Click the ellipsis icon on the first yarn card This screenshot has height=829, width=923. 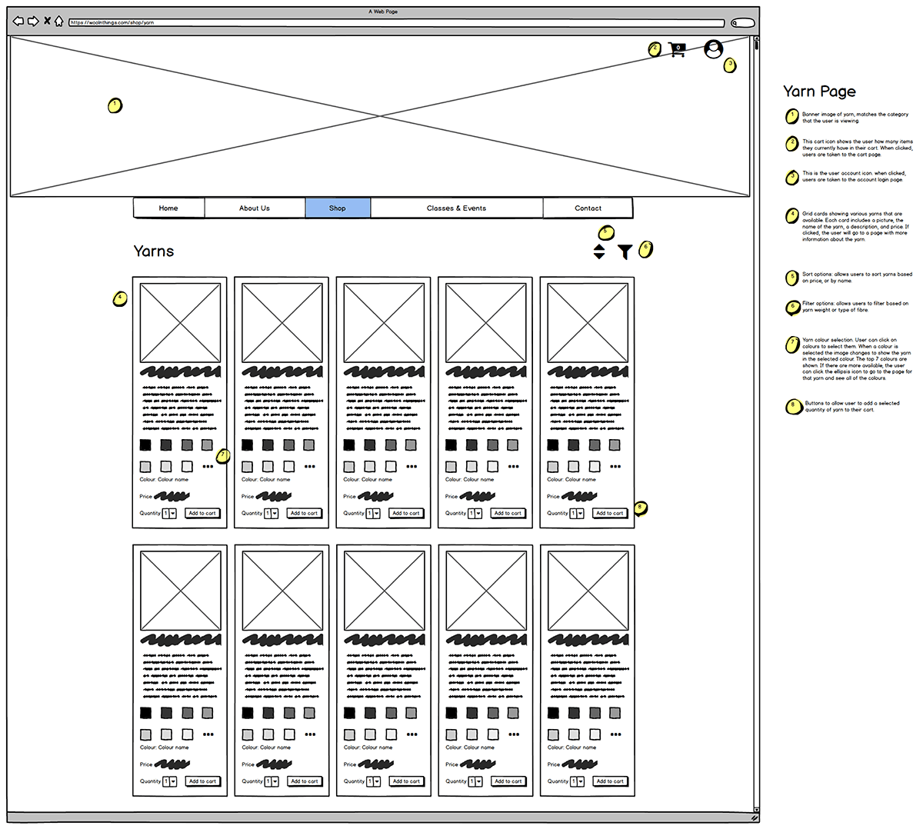(208, 464)
